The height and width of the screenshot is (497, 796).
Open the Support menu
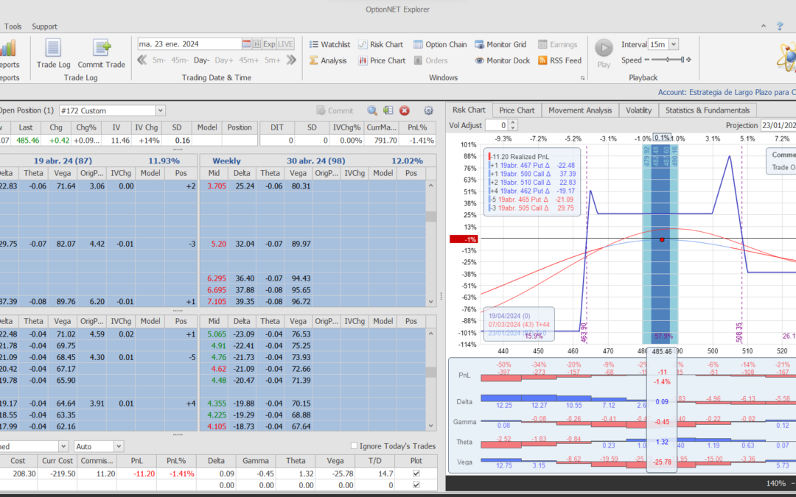click(x=44, y=27)
